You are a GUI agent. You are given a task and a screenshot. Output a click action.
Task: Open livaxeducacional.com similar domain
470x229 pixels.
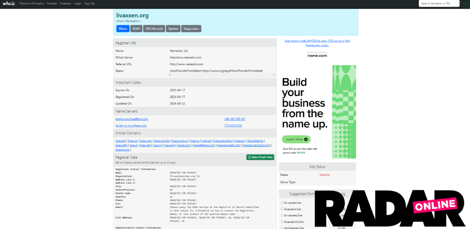[256, 145]
